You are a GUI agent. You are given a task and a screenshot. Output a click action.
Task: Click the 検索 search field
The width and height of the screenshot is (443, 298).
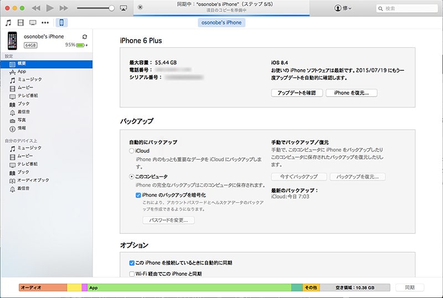(407, 8)
